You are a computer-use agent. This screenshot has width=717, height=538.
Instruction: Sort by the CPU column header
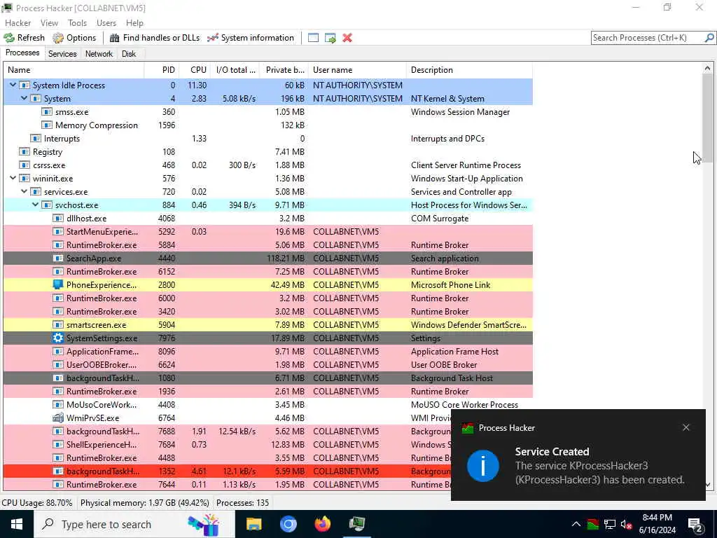coord(195,70)
